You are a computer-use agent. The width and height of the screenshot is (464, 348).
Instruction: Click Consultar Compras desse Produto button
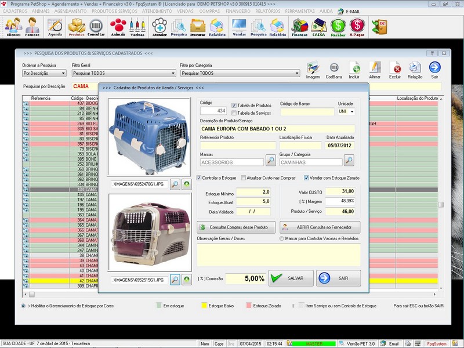coord(236,227)
